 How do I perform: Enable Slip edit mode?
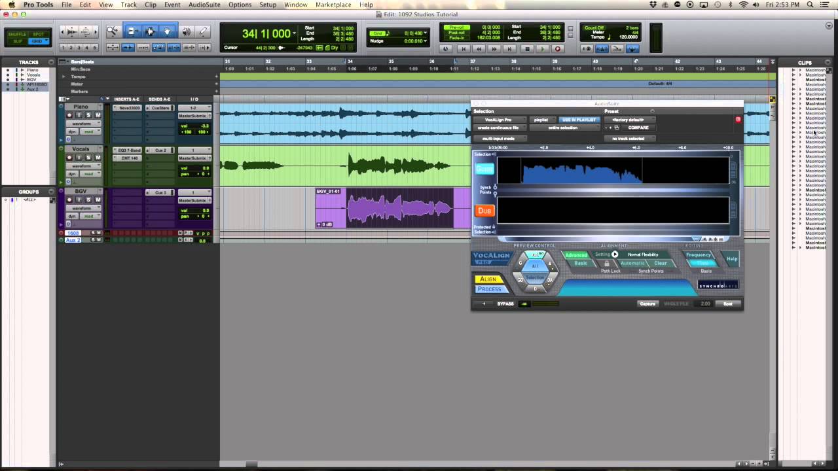coord(18,41)
